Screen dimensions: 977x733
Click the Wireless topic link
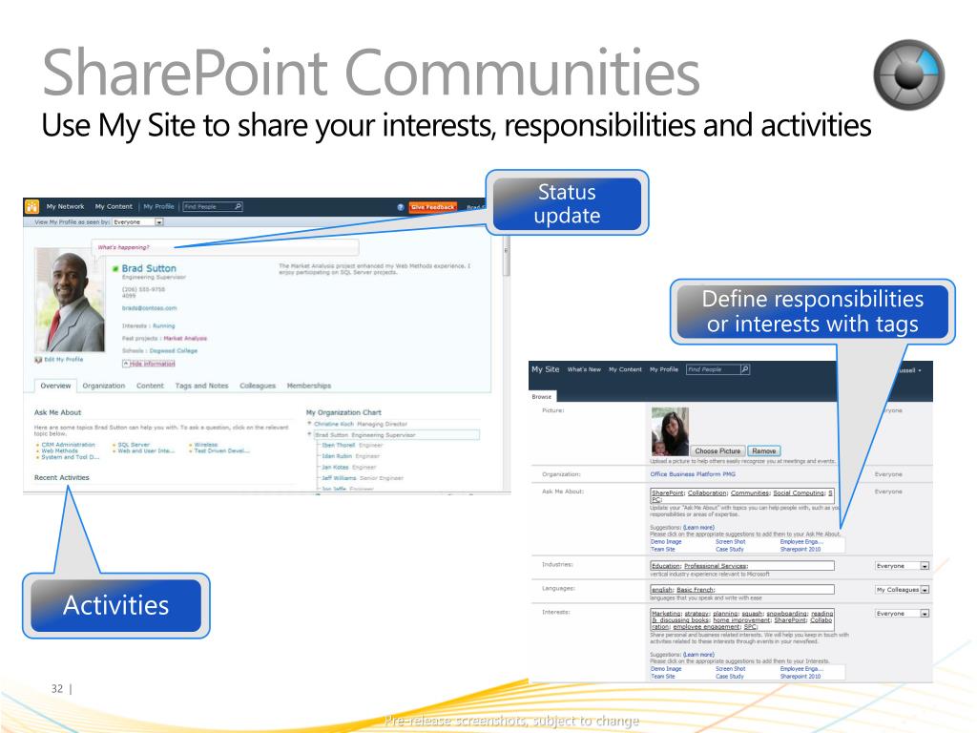click(206, 445)
